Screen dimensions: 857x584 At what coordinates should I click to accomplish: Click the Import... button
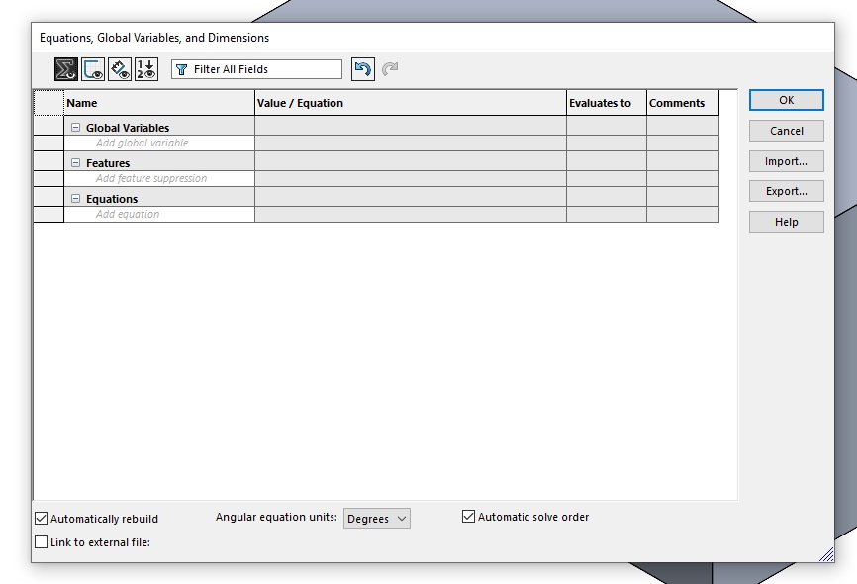(x=786, y=161)
